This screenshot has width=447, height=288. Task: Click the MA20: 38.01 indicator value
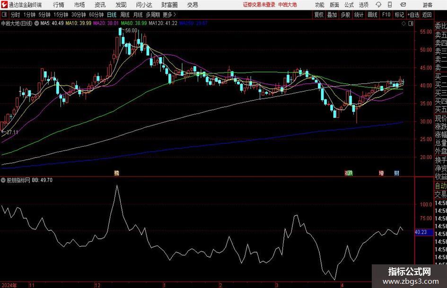(x=106, y=23)
